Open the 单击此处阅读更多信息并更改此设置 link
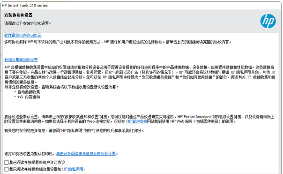 tap(86, 153)
